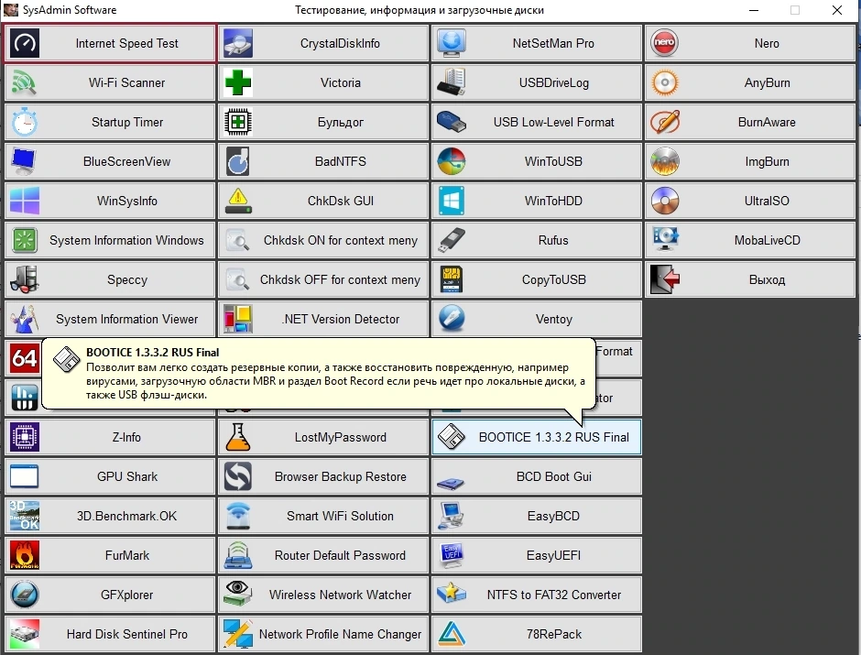The width and height of the screenshot is (861, 655).
Task: Launch Smart WiFi Solution
Action: click(323, 516)
